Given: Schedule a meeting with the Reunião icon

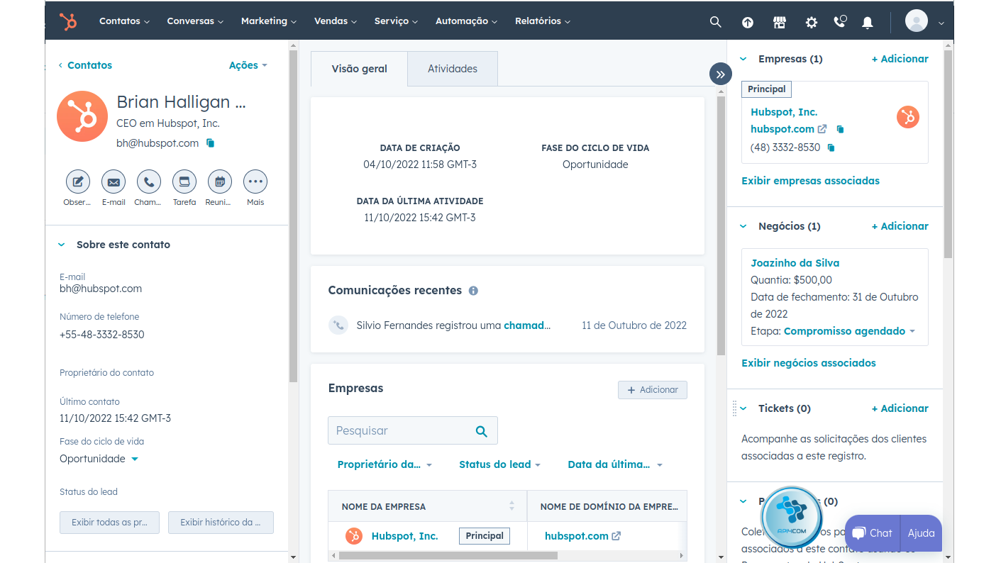Looking at the screenshot, I should 220,182.
